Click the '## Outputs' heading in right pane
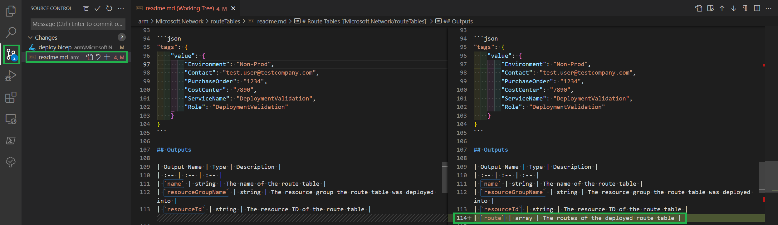 491,150
